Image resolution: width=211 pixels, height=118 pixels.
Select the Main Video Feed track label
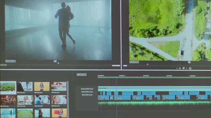(x=87, y=95)
